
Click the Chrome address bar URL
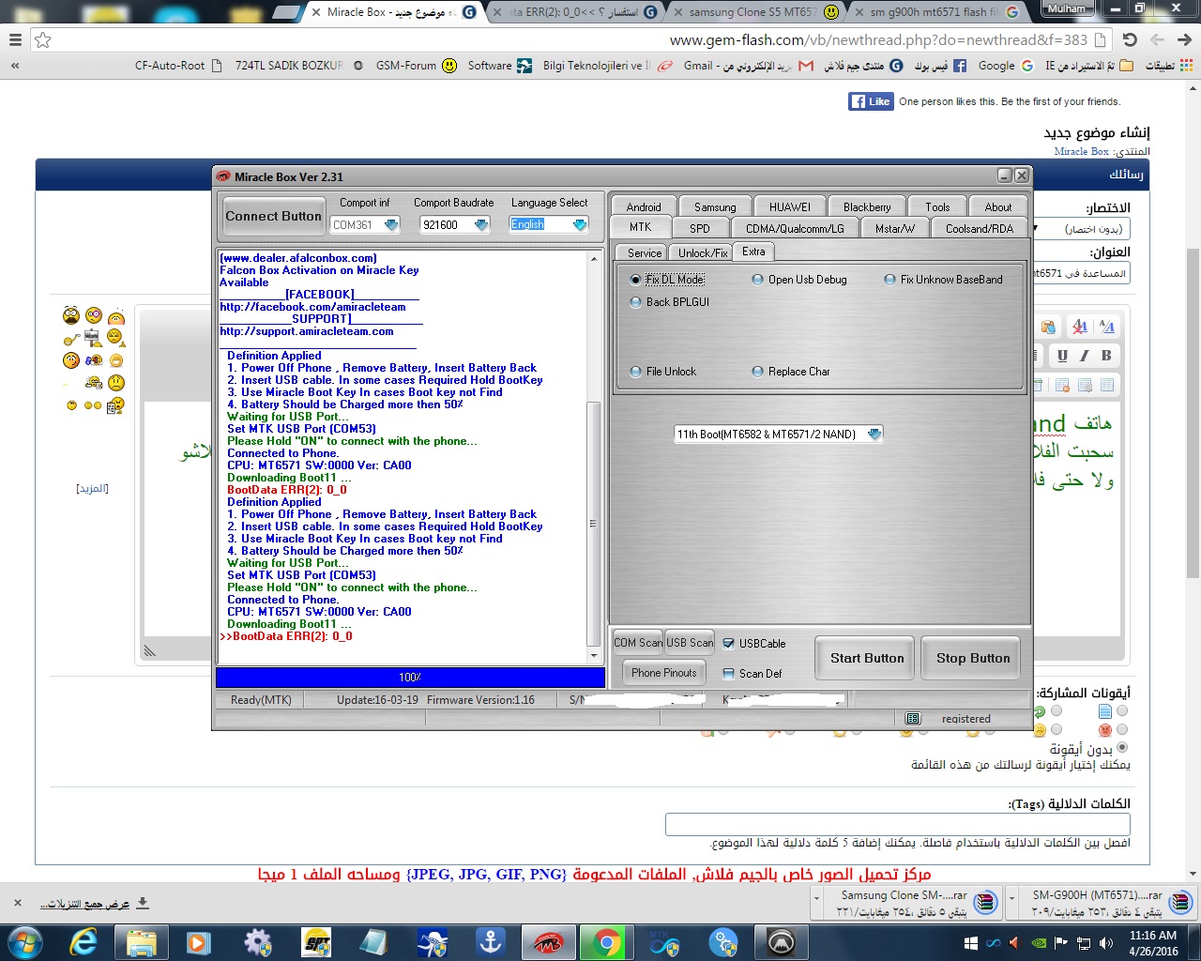[878, 39]
